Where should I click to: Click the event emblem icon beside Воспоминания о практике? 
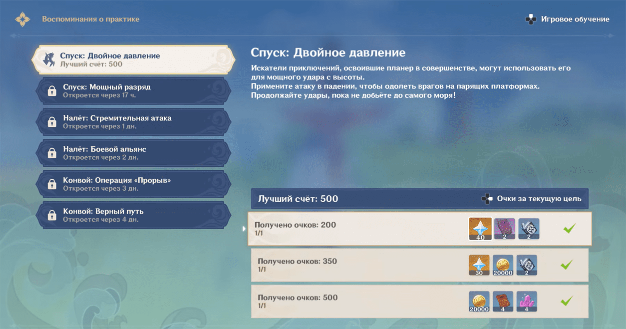pyautogui.click(x=22, y=19)
